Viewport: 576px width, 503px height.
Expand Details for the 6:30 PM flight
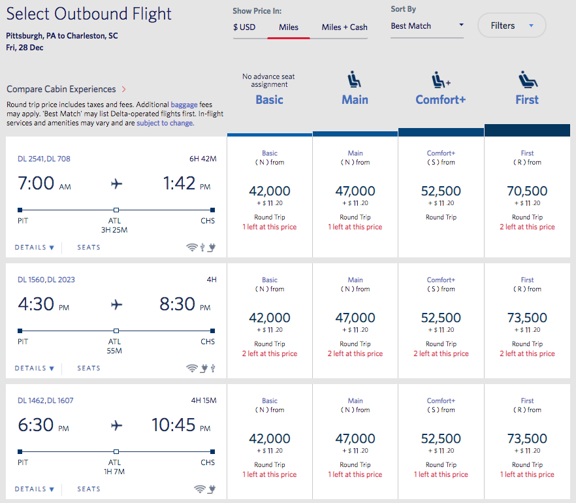pos(35,489)
